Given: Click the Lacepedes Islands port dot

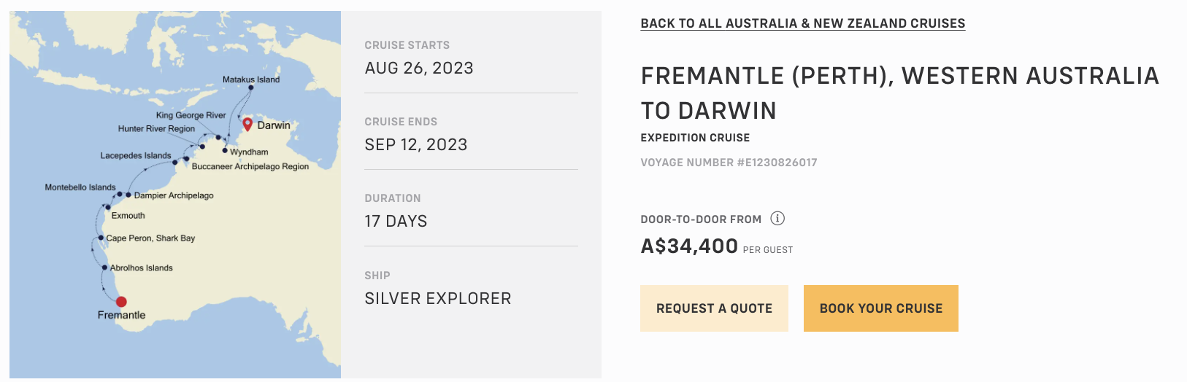Looking at the screenshot, I should (x=175, y=163).
